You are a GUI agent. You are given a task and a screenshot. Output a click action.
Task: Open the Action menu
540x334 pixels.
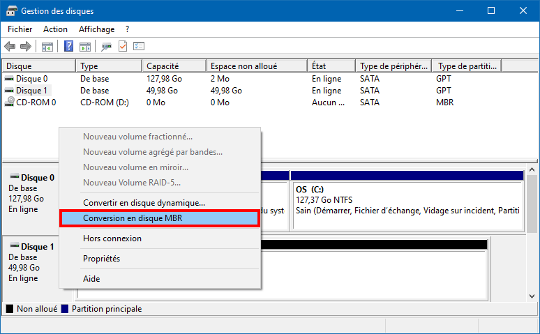click(x=55, y=29)
